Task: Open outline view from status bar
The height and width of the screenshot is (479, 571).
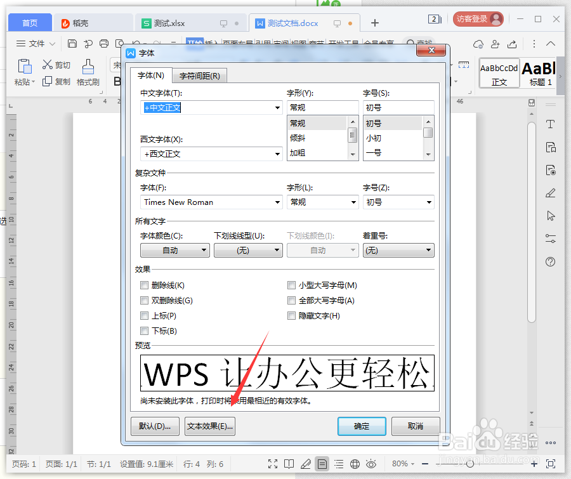Action: tap(339, 464)
